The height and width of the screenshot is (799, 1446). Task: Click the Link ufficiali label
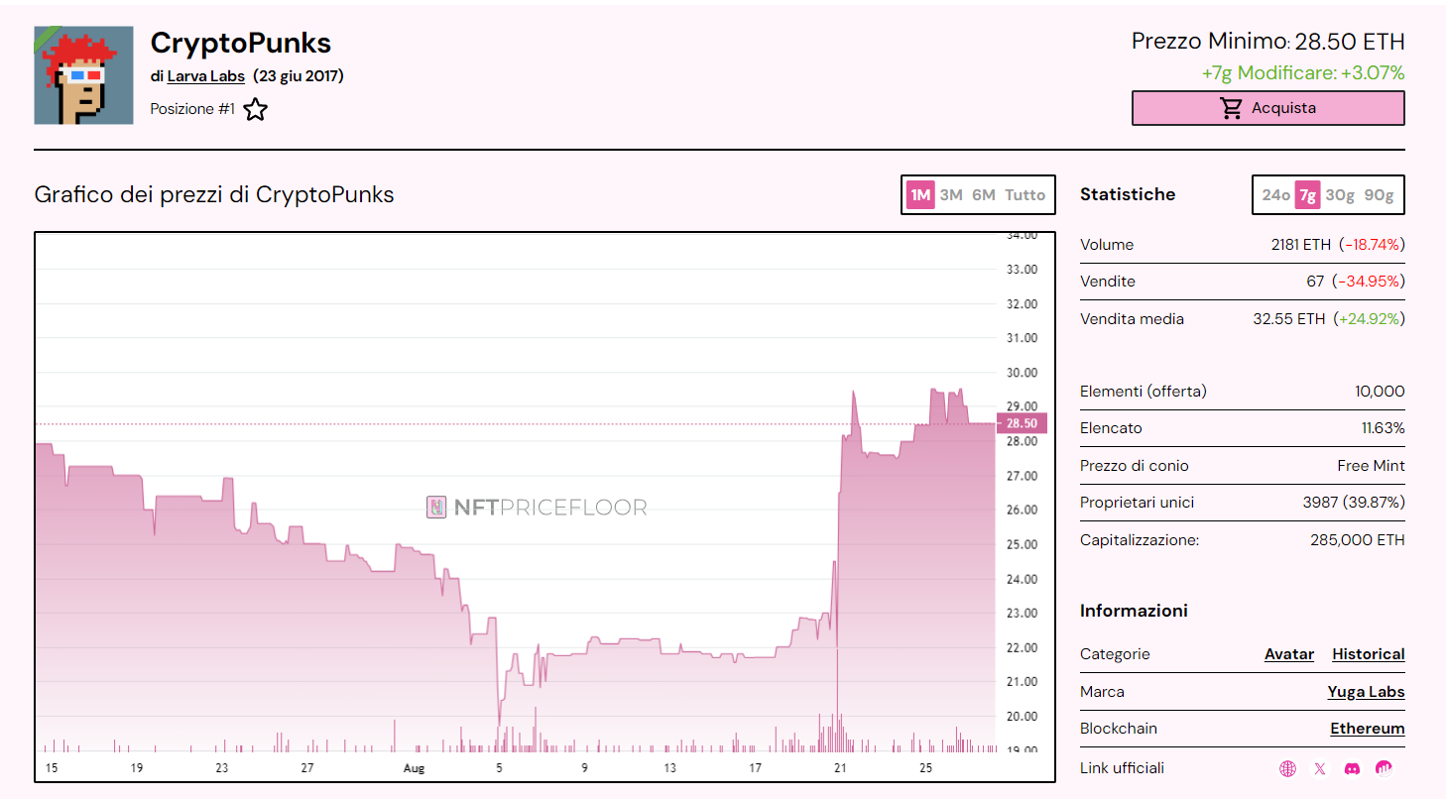1123,768
